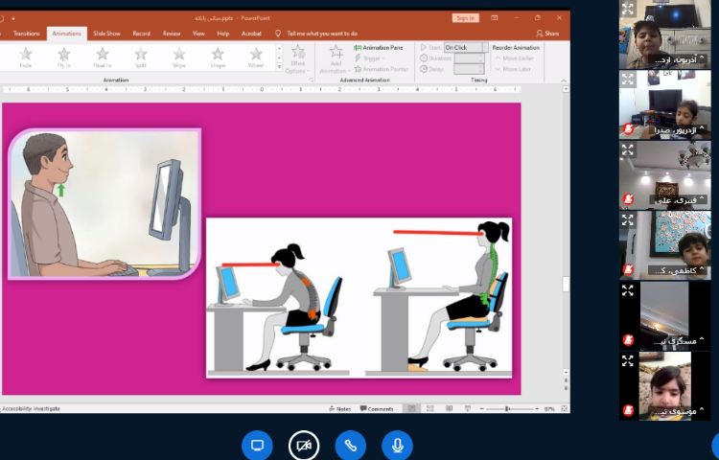Click the Add Animation button
The height and width of the screenshot is (460, 719).
(x=336, y=57)
